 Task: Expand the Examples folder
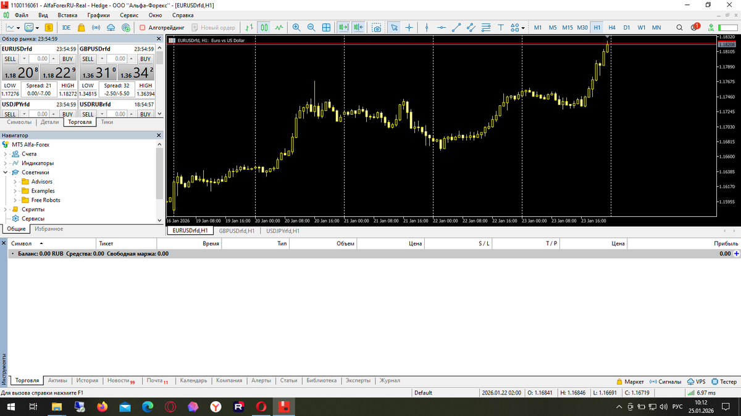(15, 191)
